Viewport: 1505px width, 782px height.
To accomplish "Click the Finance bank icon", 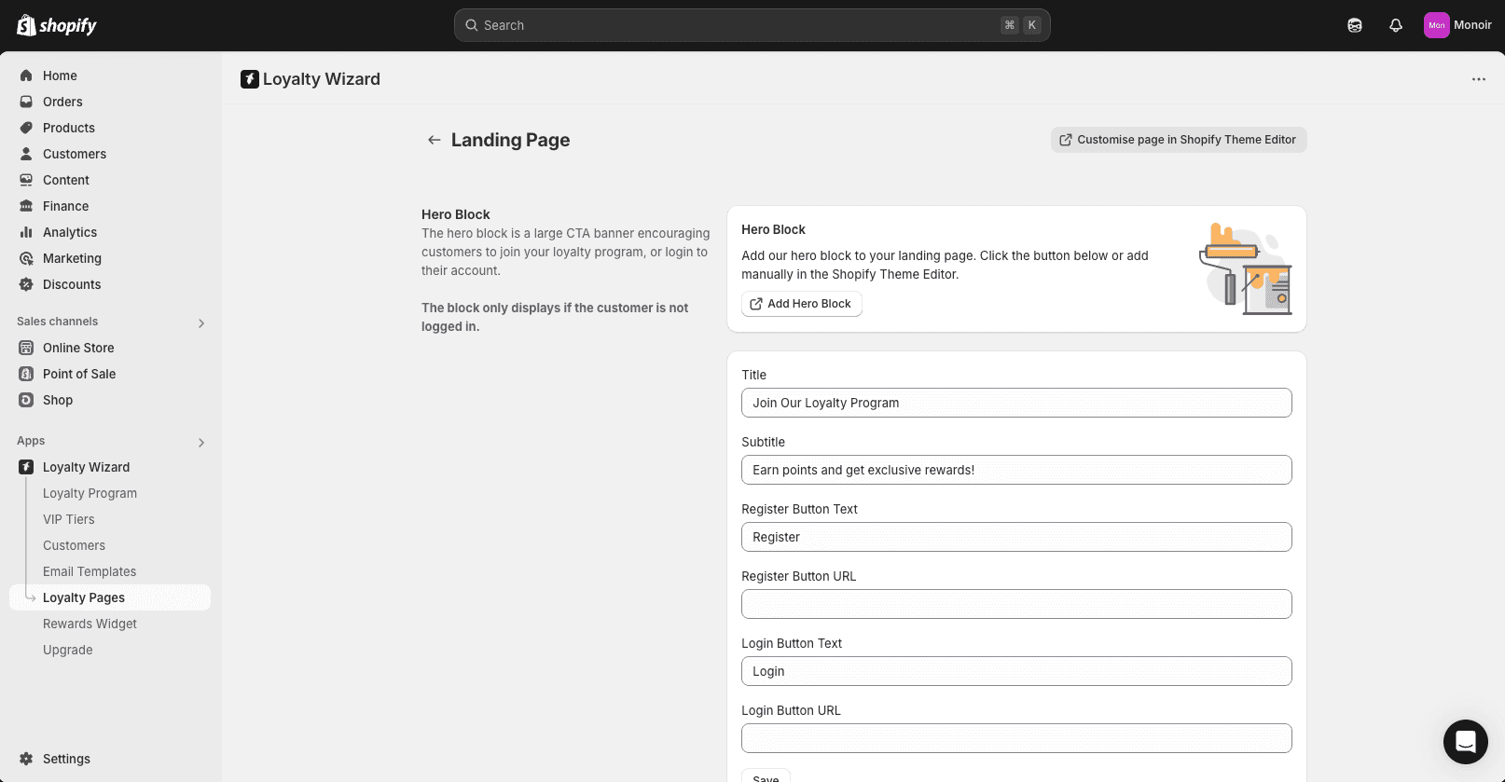I will click(x=26, y=206).
